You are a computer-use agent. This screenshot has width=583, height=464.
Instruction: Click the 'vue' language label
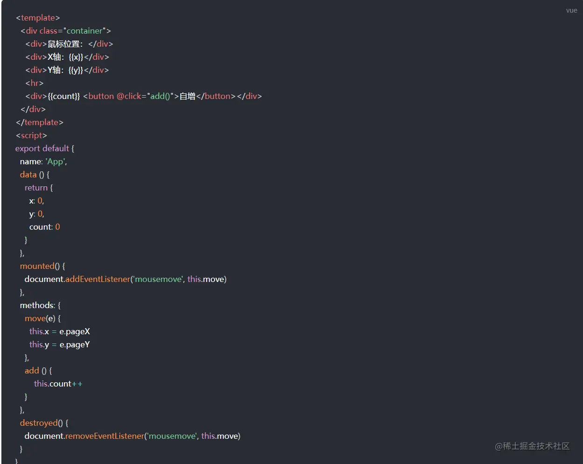pos(571,10)
